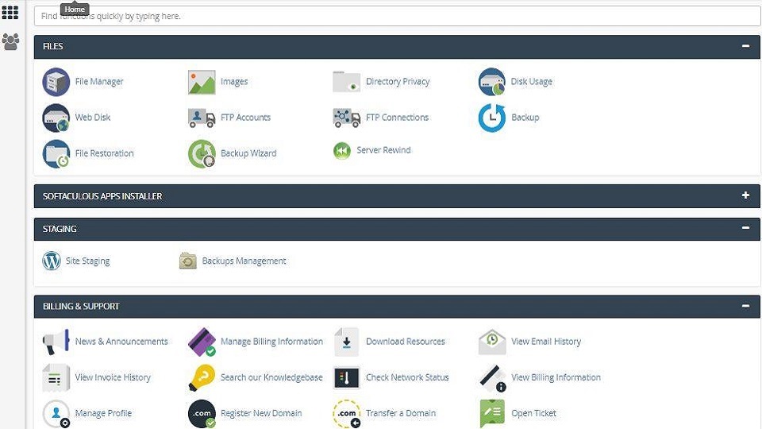Image resolution: width=762 pixels, height=429 pixels.
Task: Collapse the Staging section
Action: click(x=745, y=228)
